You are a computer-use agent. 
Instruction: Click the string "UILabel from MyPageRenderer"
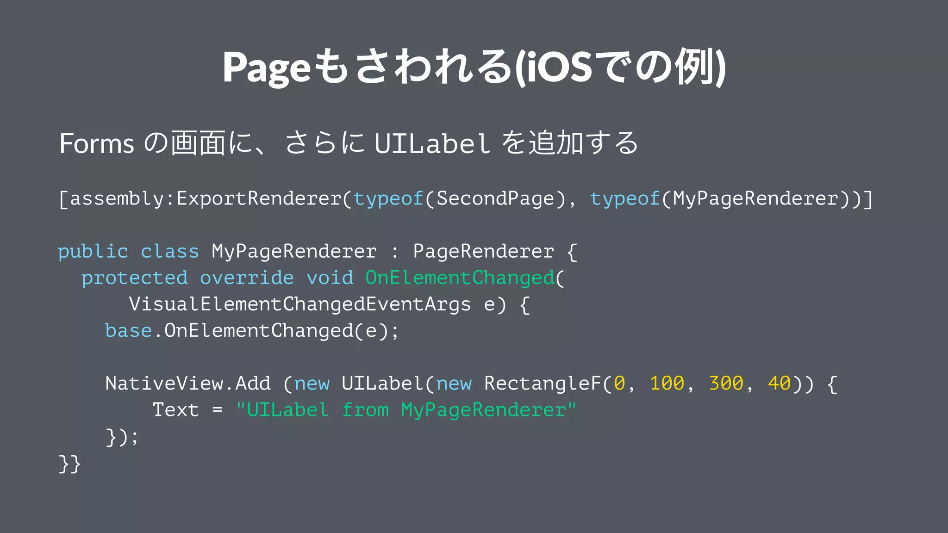(x=406, y=410)
